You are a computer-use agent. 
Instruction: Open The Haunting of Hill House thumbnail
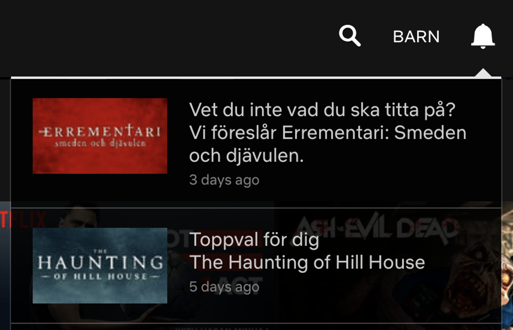tap(100, 265)
